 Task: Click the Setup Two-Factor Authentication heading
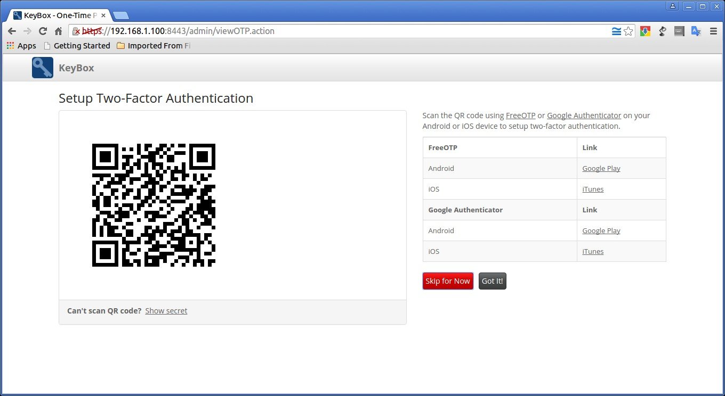[x=156, y=98]
